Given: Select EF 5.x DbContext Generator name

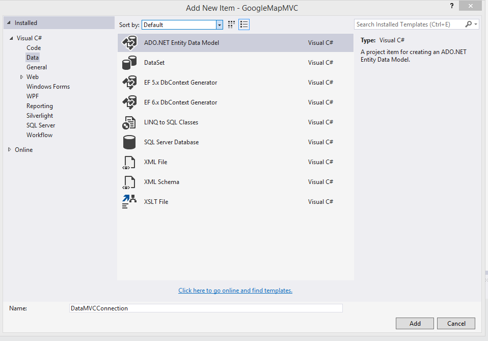Looking at the screenshot, I should [x=180, y=83].
